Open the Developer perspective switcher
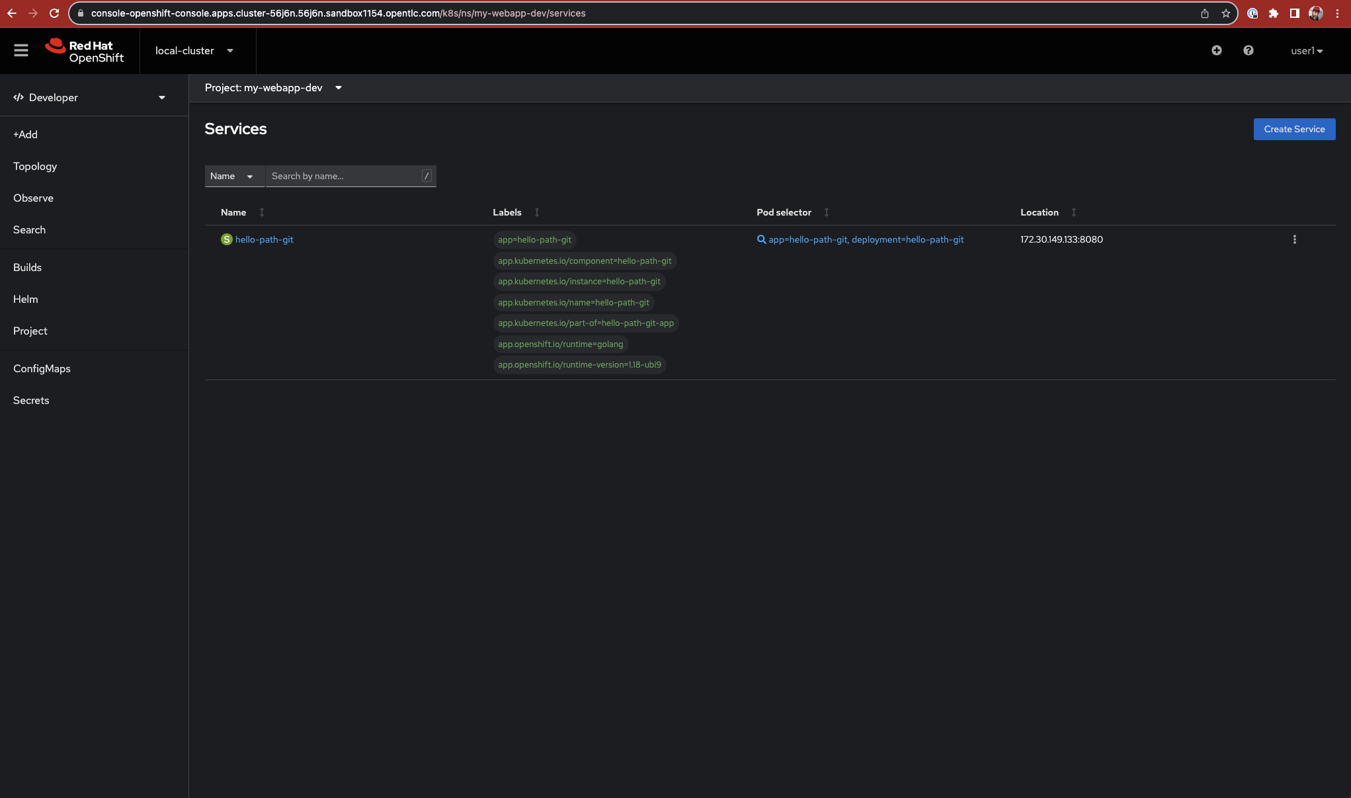 pos(89,98)
